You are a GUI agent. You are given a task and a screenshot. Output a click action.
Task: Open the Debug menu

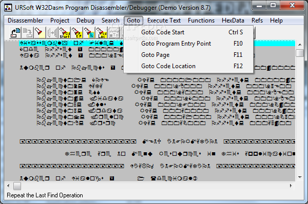[x=85, y=21]
